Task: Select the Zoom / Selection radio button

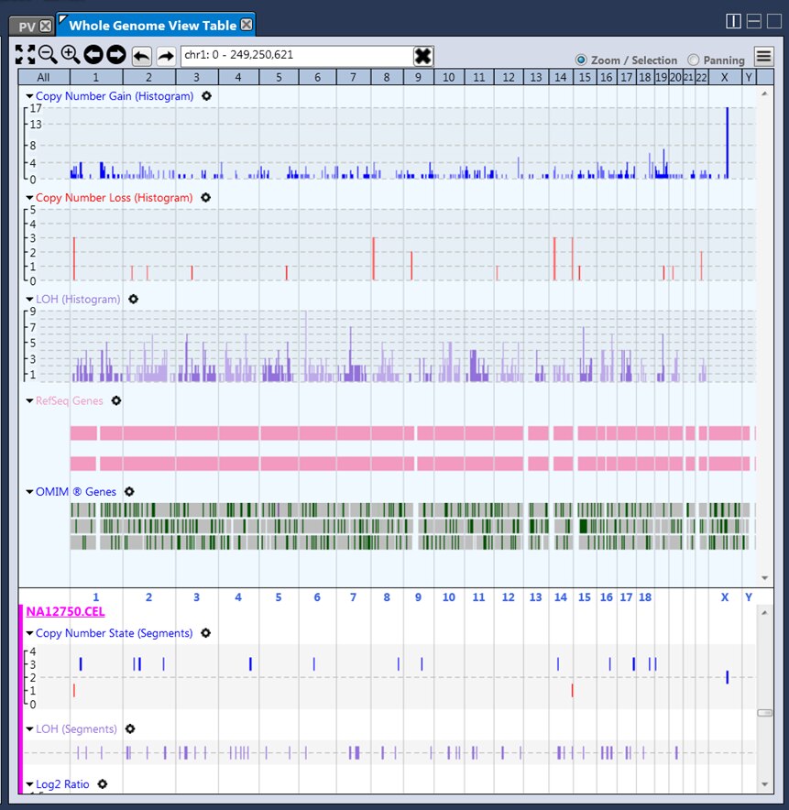Action: click(581, 60)
